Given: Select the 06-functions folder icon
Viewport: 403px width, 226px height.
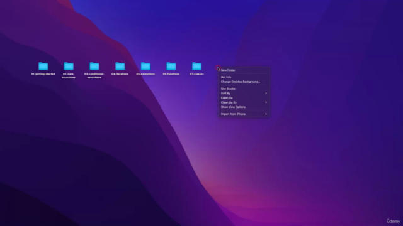Looking at the screenshot, I should (x=171, y=66).
